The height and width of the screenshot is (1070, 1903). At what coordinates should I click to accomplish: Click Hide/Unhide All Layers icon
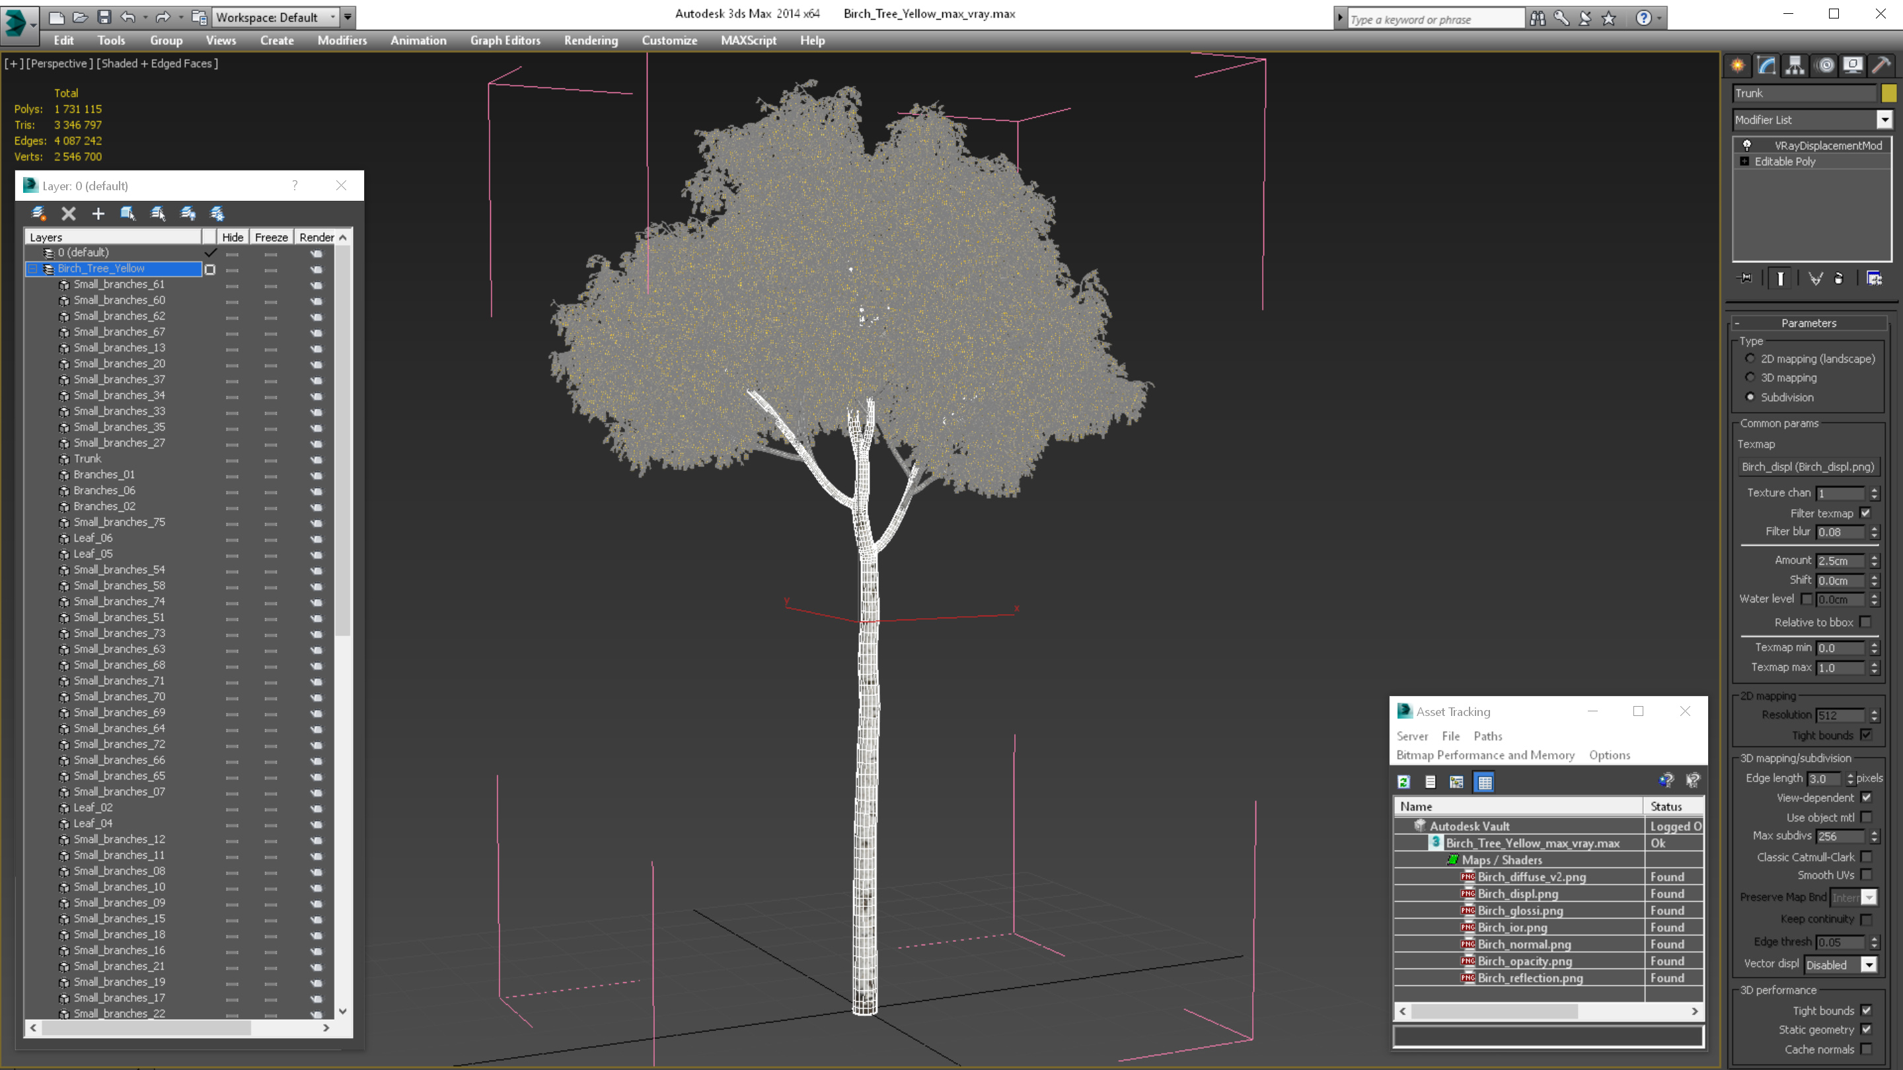point(188,213)
